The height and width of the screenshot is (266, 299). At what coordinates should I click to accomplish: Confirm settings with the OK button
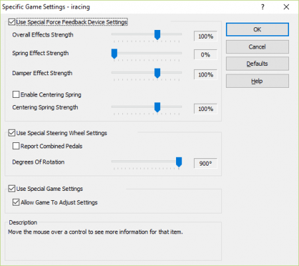point(257,29)
